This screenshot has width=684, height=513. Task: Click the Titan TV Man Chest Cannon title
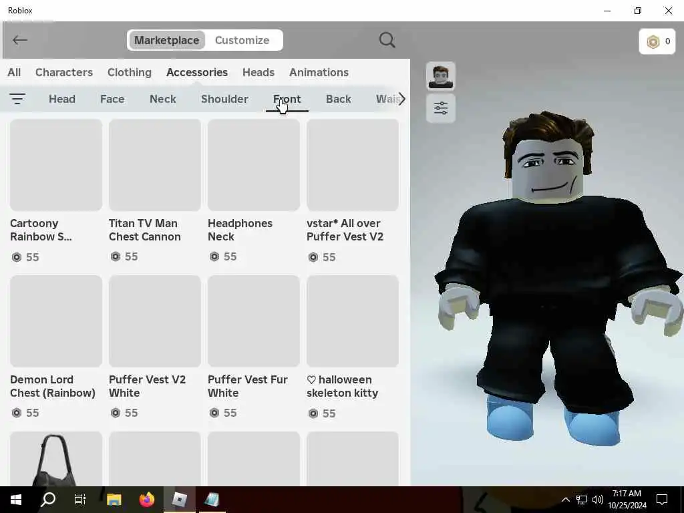[145, 230]
